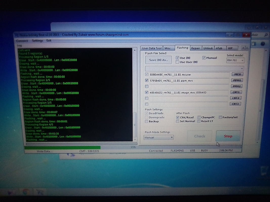Click the Save INI As button
270x202 pixels.
158,60
